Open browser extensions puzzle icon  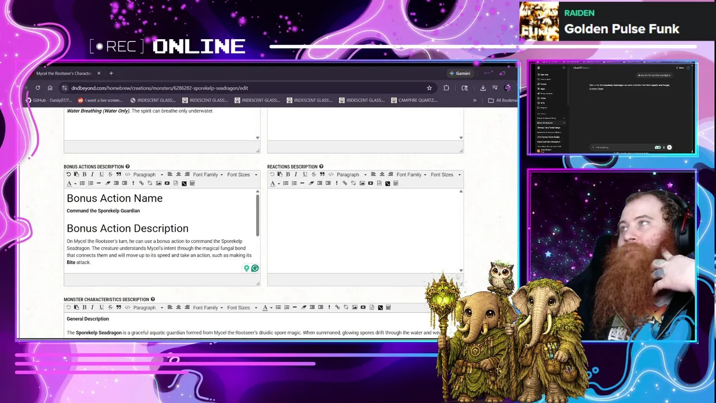tap(446, 88)
